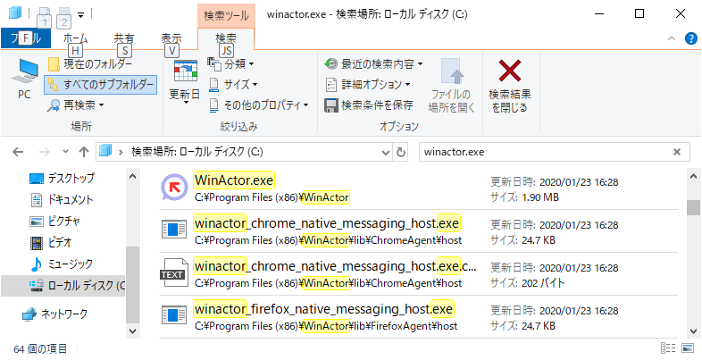This screenshot has height=360, width=702.
Task: Click the WinActor.exe application icon
Action: tap(174, 188)
